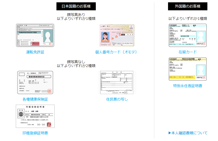Image resolution: width=218 pixels, height=141 pixels.
Task: Click the resident record document image
Action: coord(117,82)
